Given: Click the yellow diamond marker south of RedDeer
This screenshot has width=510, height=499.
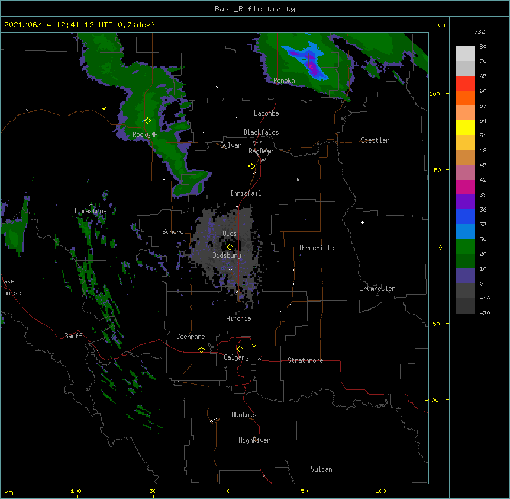Looking at the screenshot, I should 251,167.
